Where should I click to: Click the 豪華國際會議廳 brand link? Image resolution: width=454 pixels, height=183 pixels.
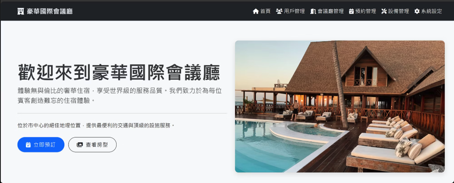pyautogui.click(x=45, y=11)
